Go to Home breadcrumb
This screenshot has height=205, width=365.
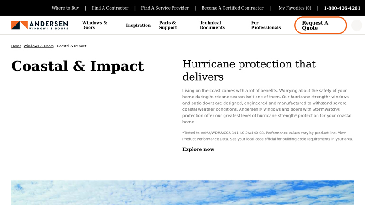pos(16,46)
